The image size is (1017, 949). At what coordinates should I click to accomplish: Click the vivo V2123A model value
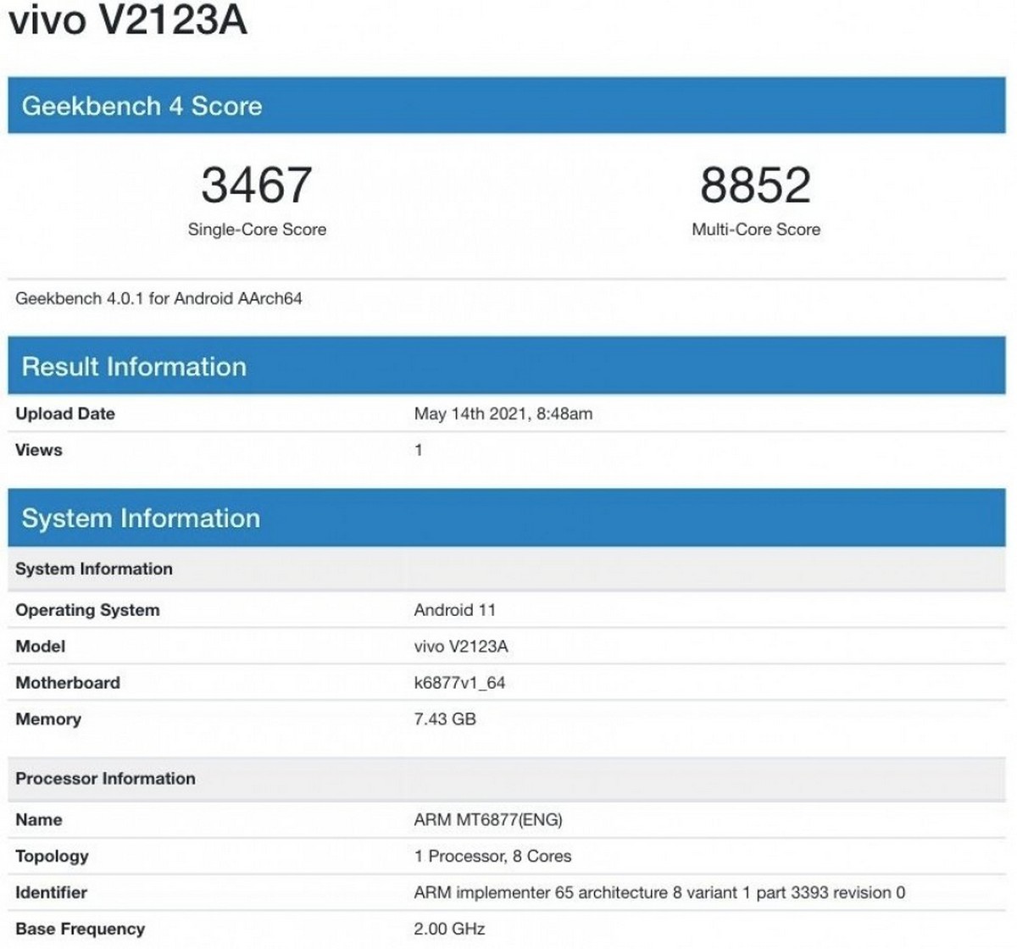pos(460,647)
